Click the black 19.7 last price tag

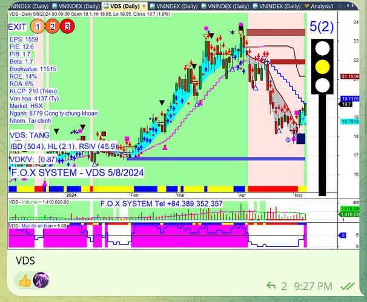(x=346, y=104)
